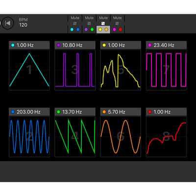The image size is (196, 196).
Task: Click the magenta dot beside 23.40 Hz
Action: 150,45
